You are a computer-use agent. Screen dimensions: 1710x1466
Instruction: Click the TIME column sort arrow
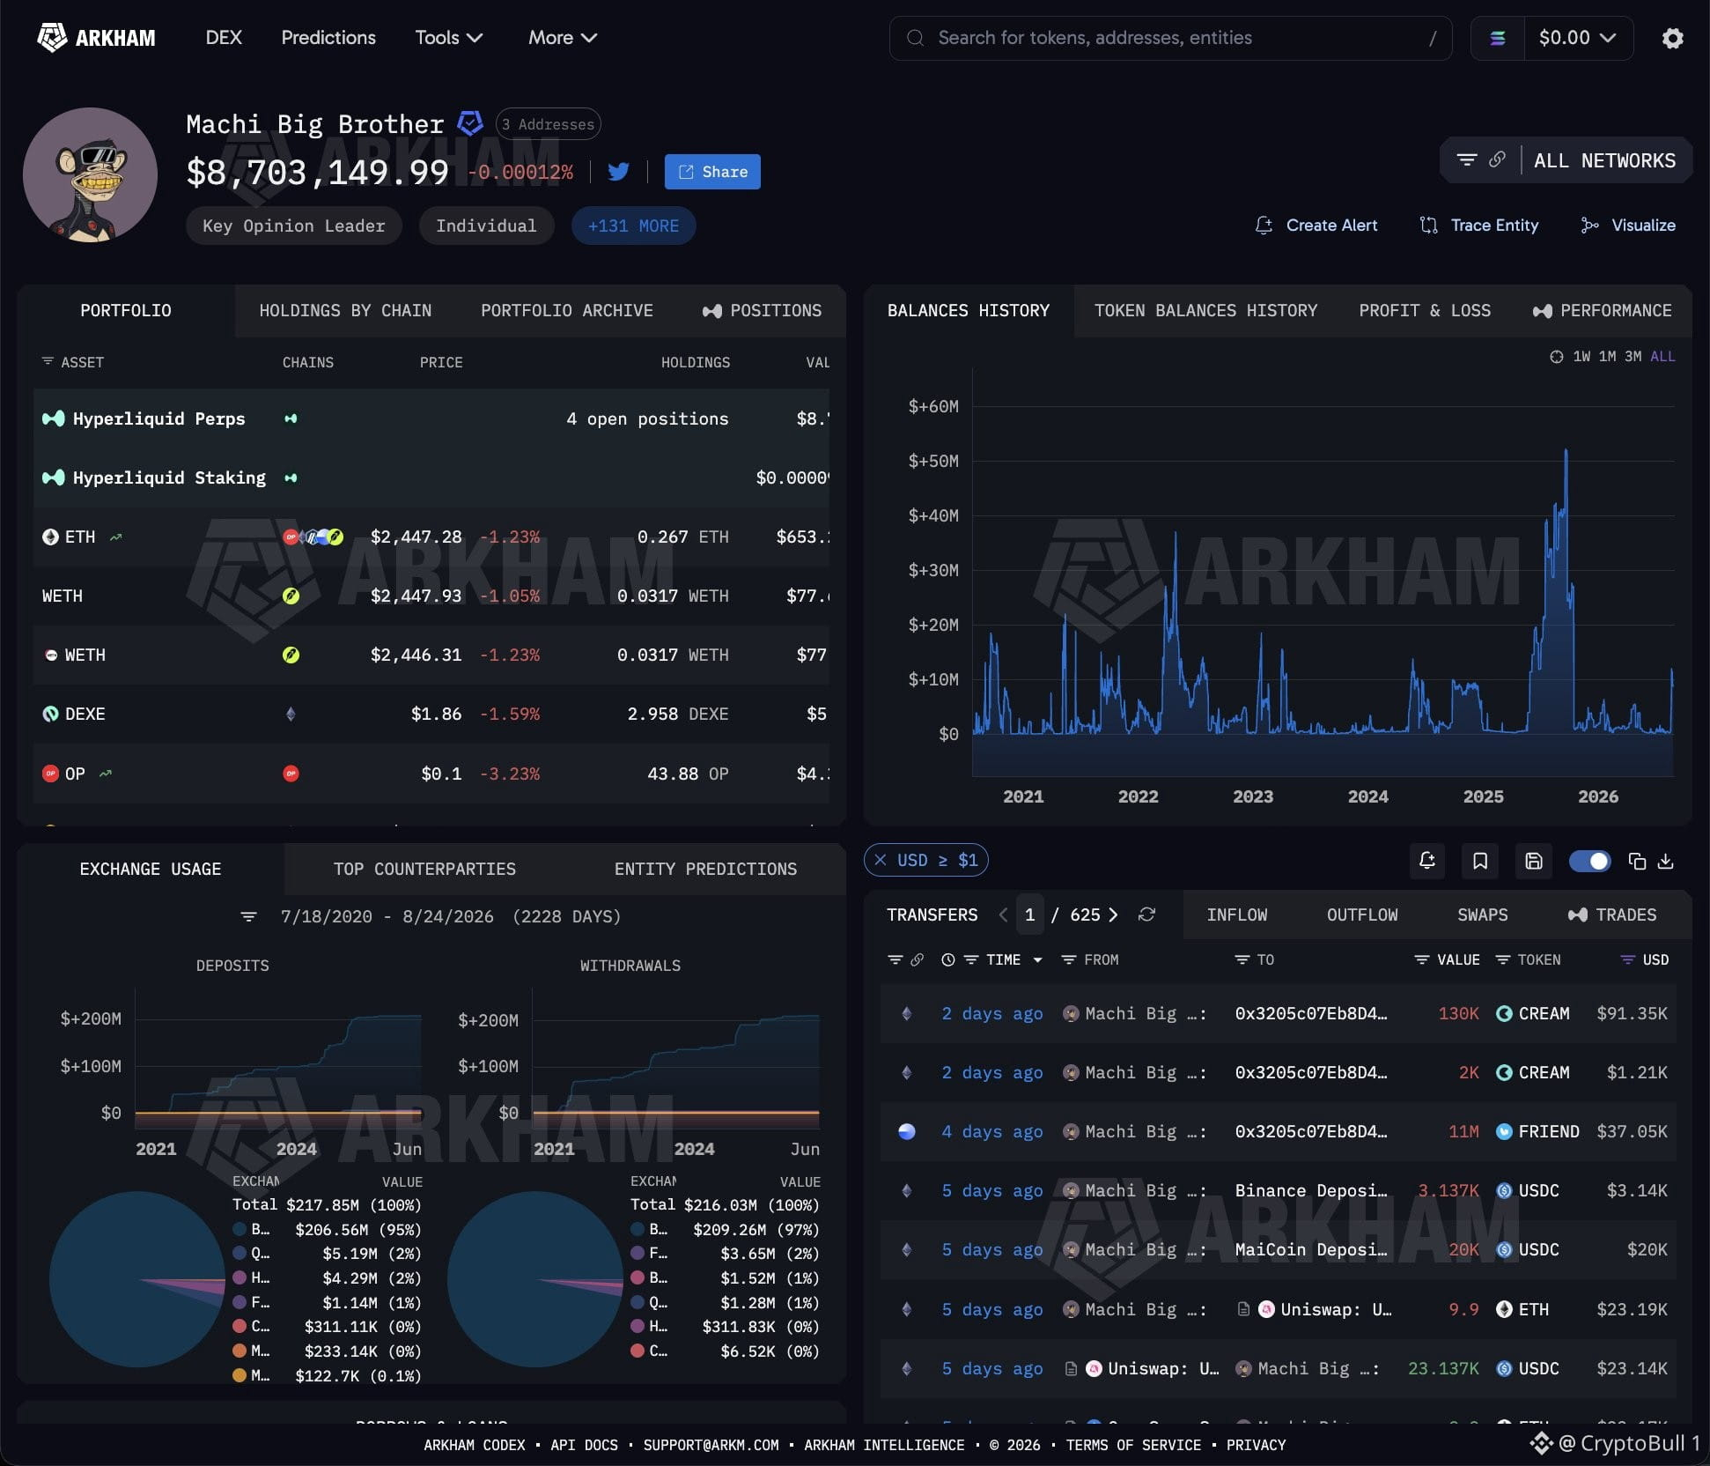pyautogui.click(x=1038, y=959)
